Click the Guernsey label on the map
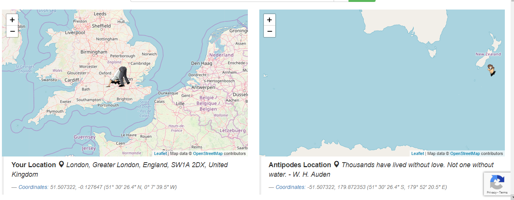 [x=85, y=137]
